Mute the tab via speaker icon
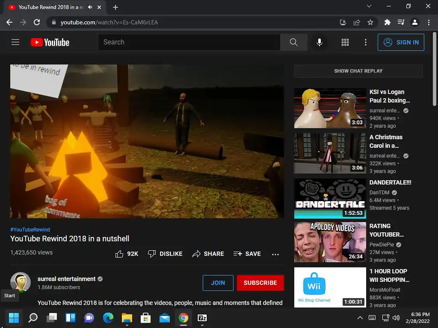Screen dimensions: 438x328 [x=90, y=7]
